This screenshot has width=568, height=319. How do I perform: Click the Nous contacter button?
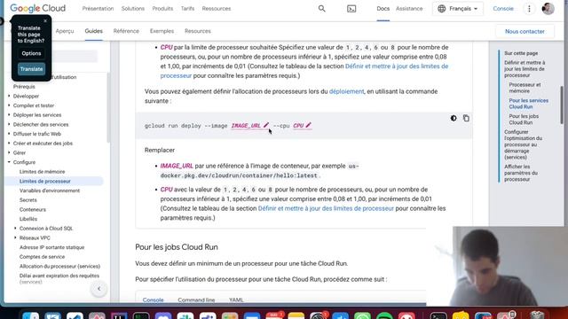point(525,32)
